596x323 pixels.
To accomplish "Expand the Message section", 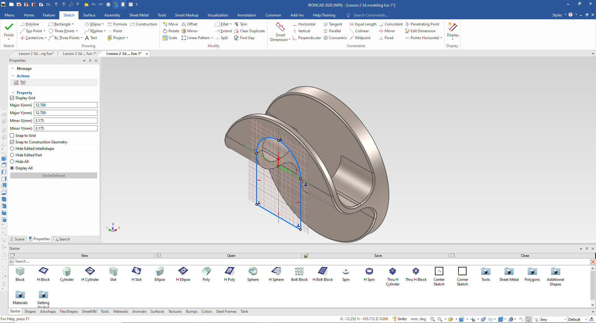I will (x=13, y=69).
